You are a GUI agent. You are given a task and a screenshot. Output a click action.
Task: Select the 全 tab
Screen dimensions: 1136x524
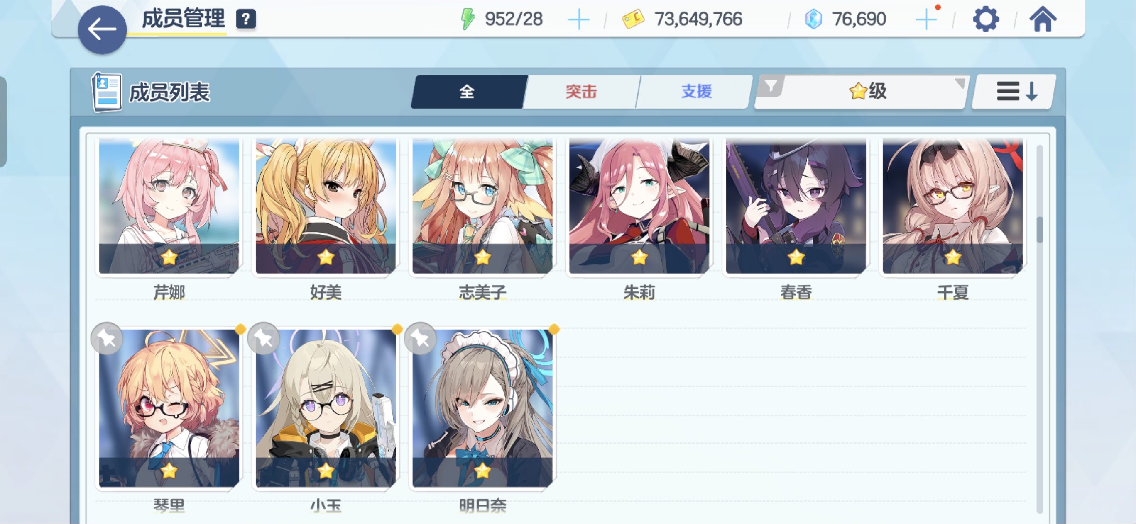click(x=468, y=92)
